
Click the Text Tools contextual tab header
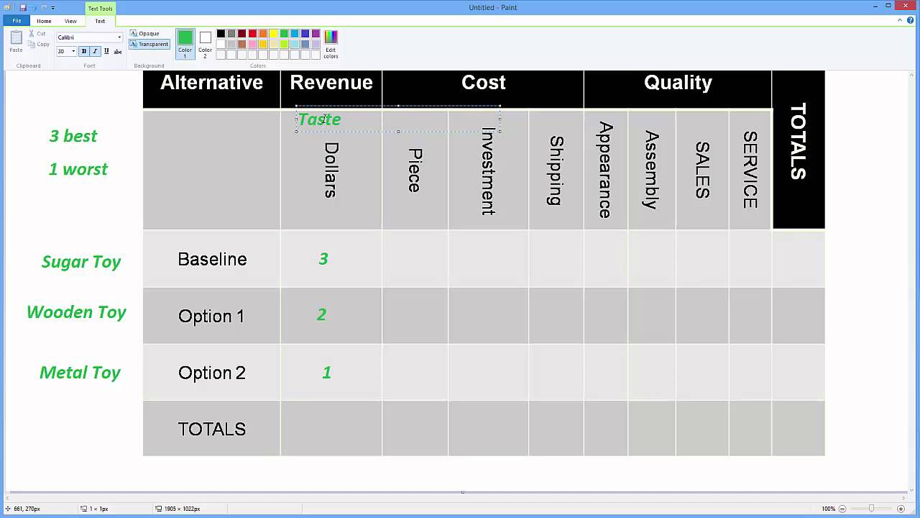point(100,9)
